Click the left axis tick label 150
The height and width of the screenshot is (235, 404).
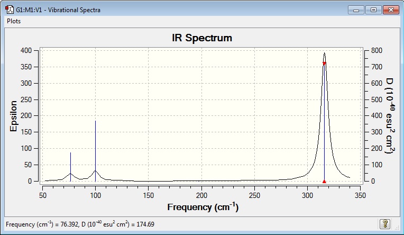click(x=26, y=132)
